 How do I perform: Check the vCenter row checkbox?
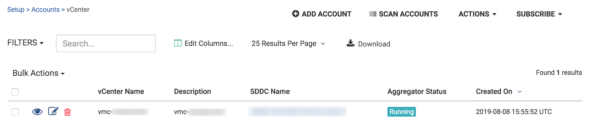15,112
